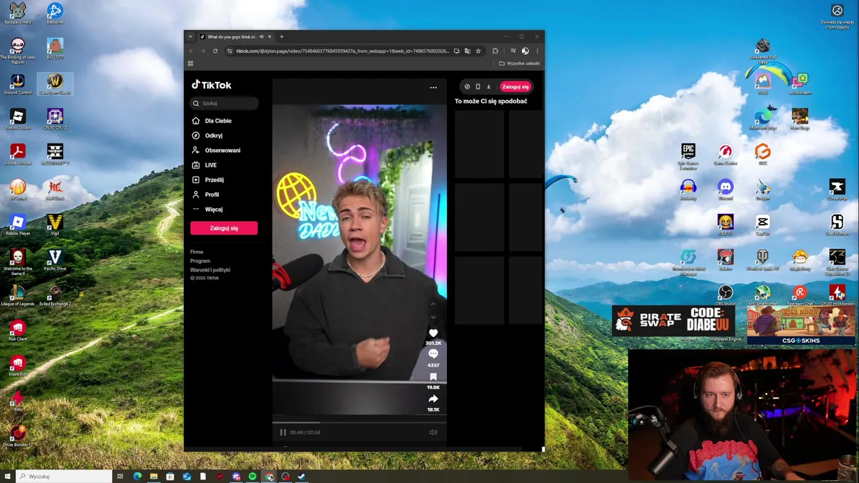Open the Odkryj page

coord(207,136)
